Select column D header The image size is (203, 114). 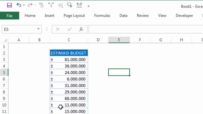[98, 40]
